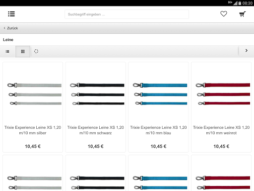Click into the Suchbegriff eingeben search field
The width and height of the screenshot is (254, 191).
[x=127, y=14]
